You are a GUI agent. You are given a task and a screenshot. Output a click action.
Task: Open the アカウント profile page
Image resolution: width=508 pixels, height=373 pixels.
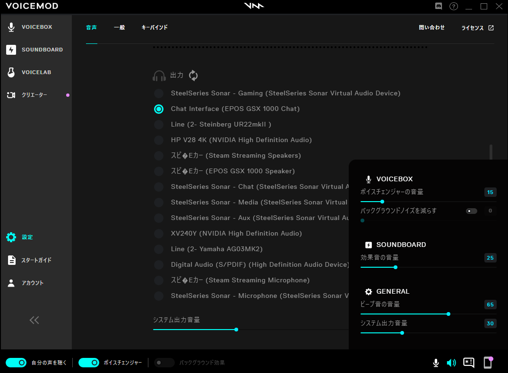[25, 283]
